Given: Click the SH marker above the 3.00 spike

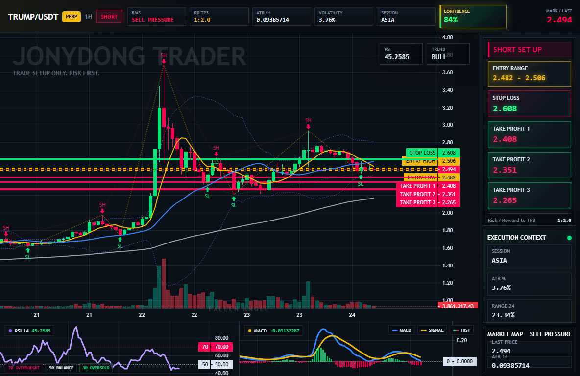Looking at the screenshot, I should [308, 123].
